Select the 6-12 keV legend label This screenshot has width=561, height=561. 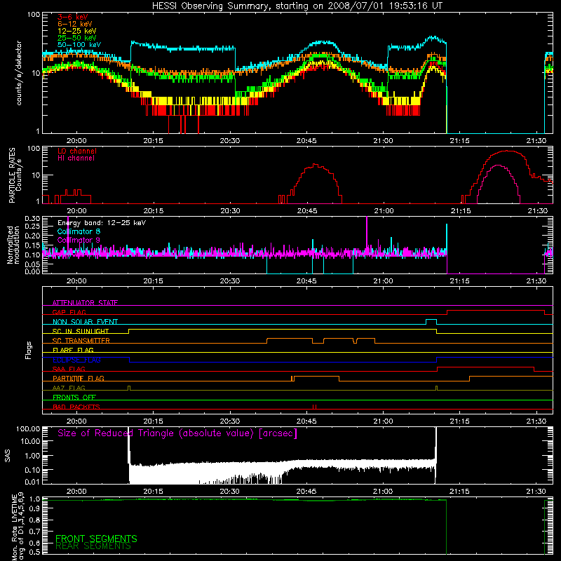(x=75, y=24)
